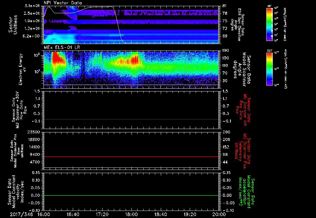The image size is (316, 218).
Task: Select the 'Electron Energy eV' axis label
Action: 22,70
